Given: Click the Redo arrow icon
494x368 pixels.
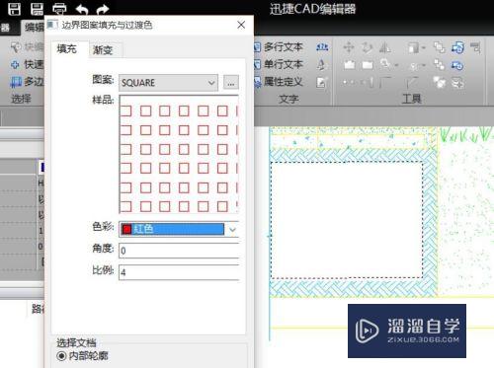Looking at the screenshot, I should [103, 9].
